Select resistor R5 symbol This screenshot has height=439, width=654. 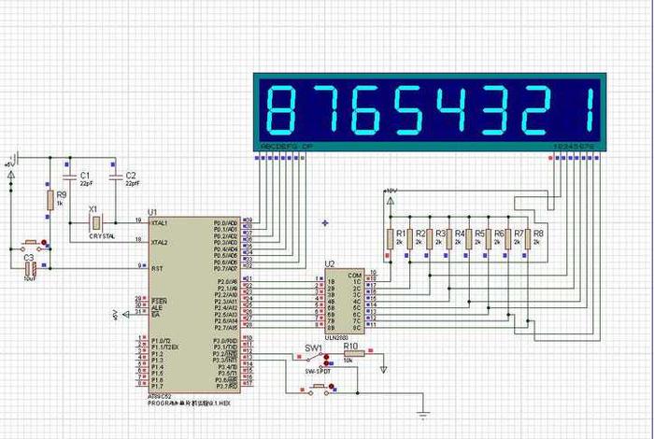pyautogui.click(x=469, y=239)
